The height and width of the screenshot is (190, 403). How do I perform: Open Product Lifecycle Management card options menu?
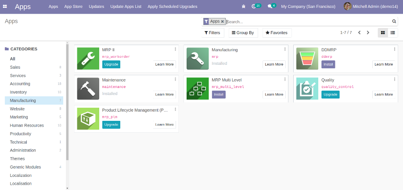(x=175, y=109)
